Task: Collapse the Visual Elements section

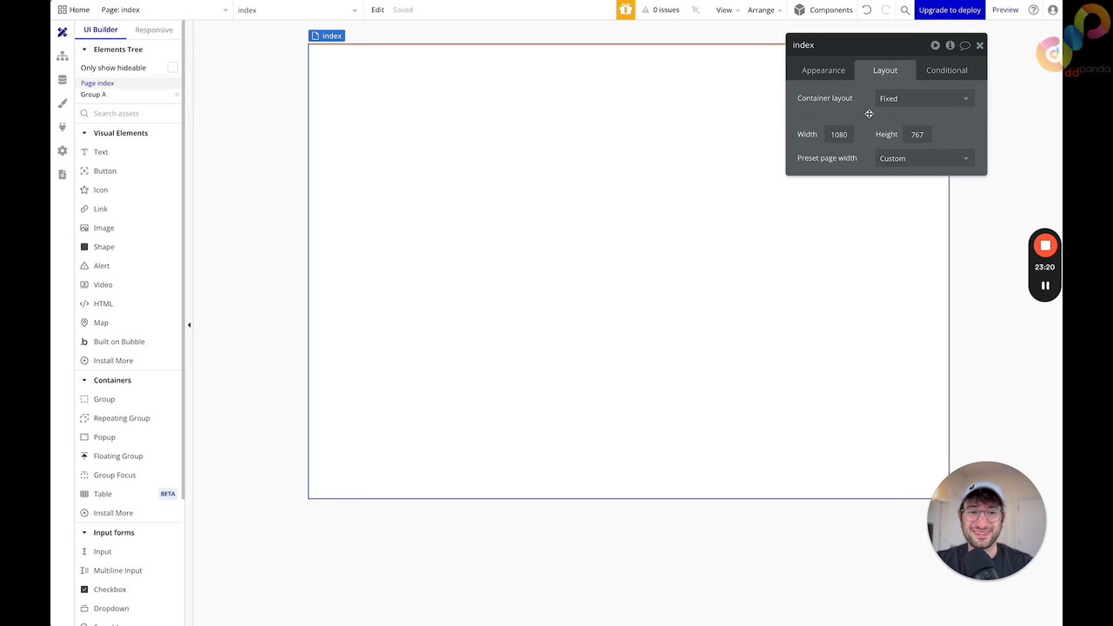Action: [84, 133]
